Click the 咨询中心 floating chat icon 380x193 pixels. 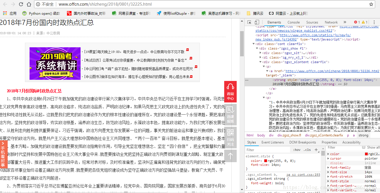point(230,92)
